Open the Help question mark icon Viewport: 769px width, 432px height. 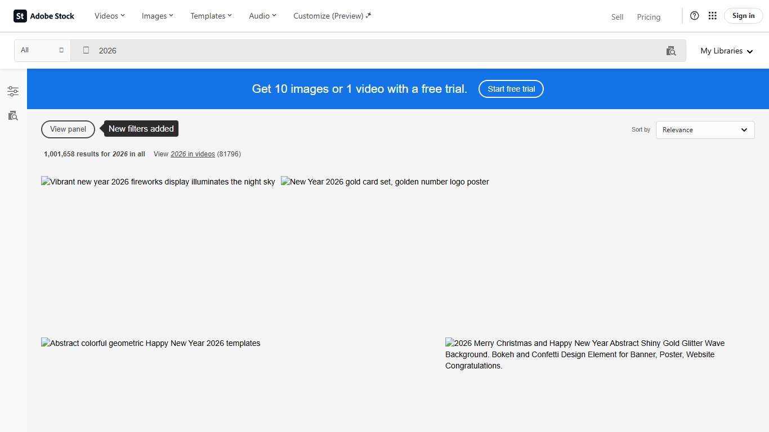pos(694,16)
